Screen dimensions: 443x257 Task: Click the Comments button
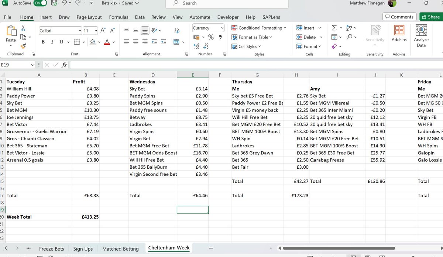[399, 17]
